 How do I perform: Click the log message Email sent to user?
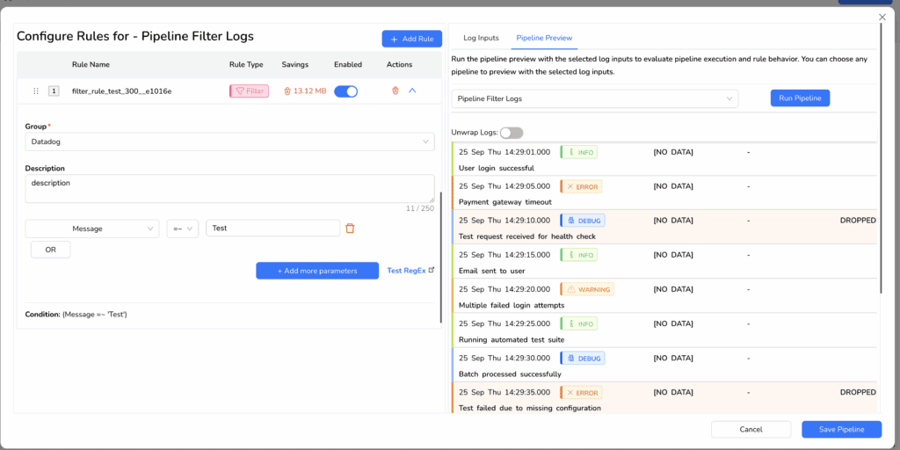pyautogui.click(x=492, y=271)
